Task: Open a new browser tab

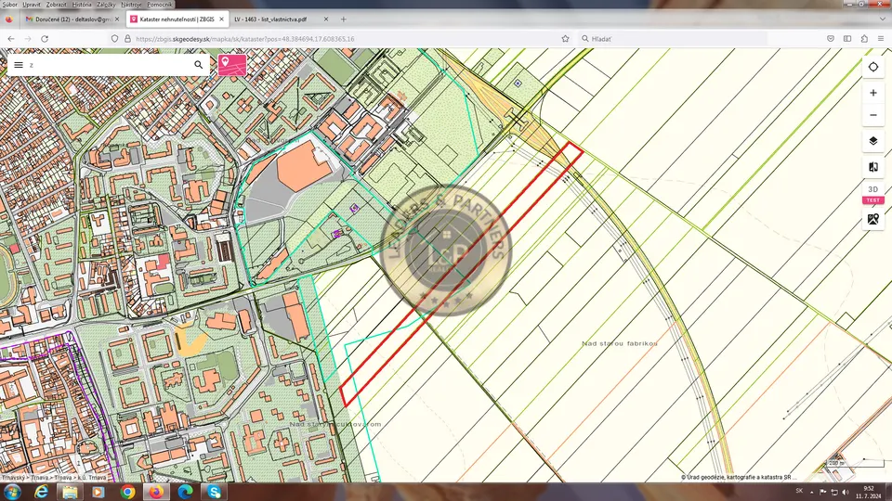Action: click(344, 19)
